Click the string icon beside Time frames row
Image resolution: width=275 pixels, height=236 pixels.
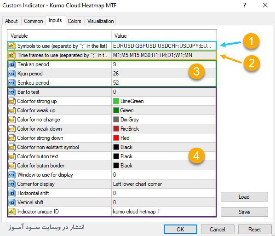pyautogui.click(x=12, y=55)
